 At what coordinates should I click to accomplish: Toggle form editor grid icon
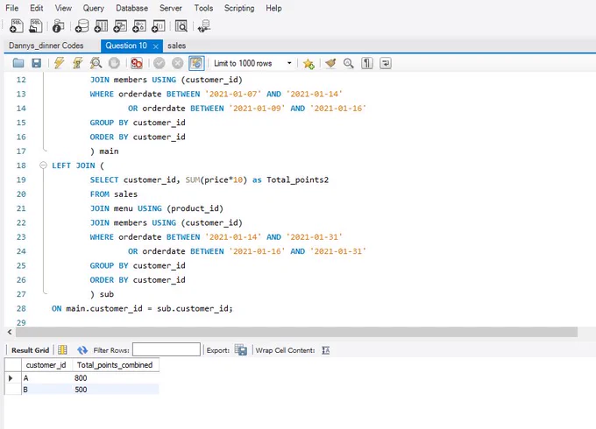pyautogui.click(x=62, y=350)
